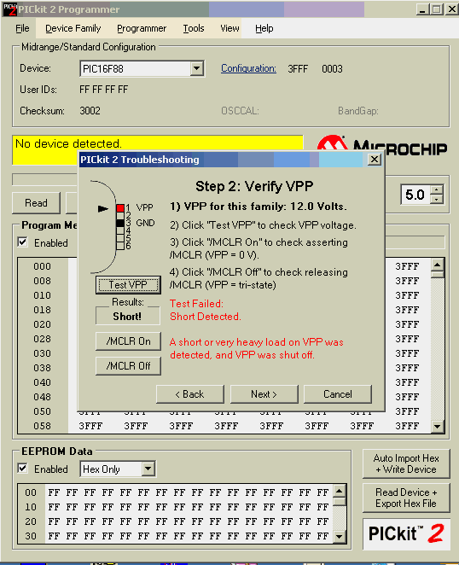Click the Test VPP button
Viewport: 459px width, 565px height.
[x=128, y=285]
